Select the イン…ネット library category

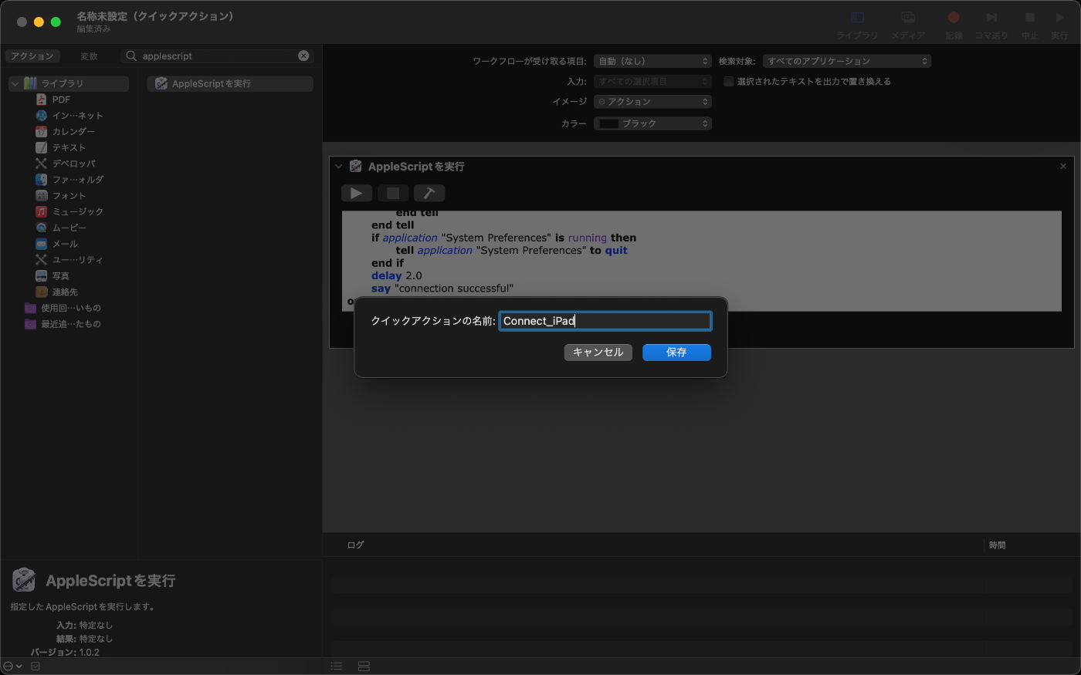tap(69, 116)
